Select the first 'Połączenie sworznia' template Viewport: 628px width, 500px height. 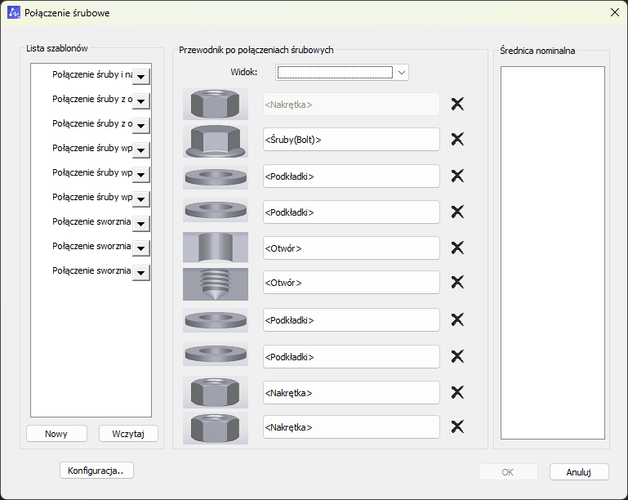pyautogui.click(x=91, y=221)
